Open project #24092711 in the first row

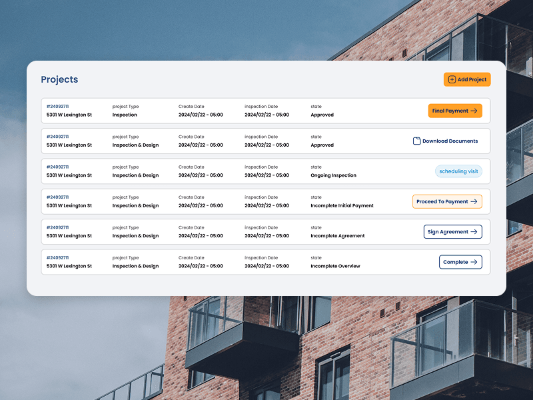tap(57, 106)
